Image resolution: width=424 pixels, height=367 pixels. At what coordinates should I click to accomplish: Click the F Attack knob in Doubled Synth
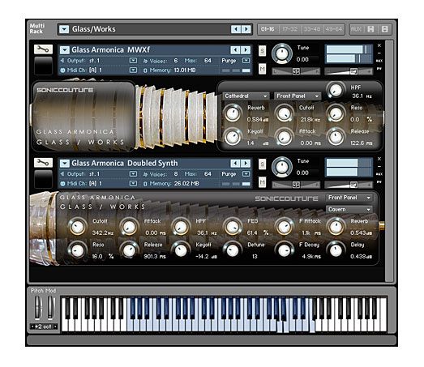[285, 227]
